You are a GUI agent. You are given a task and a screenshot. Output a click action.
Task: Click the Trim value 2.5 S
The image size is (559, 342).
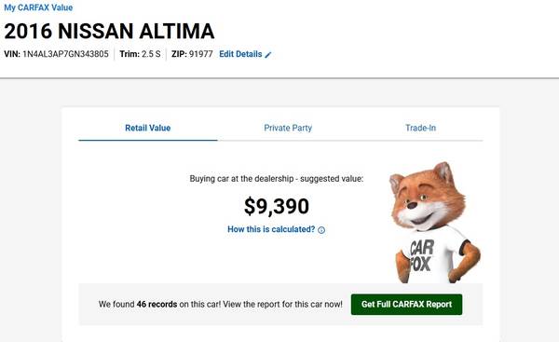(x=151, y=54)
